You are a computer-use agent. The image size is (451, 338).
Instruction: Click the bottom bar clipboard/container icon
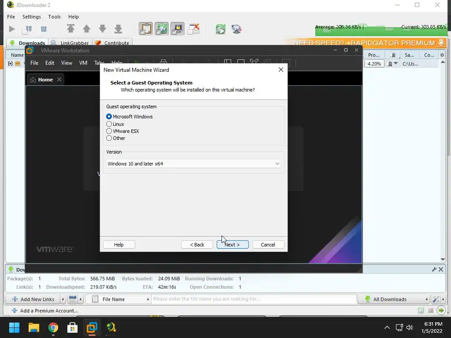73,299
